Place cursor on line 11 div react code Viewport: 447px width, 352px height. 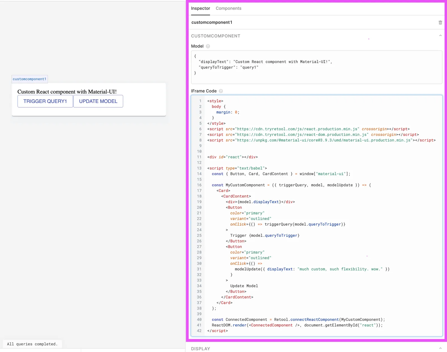click(x=232, y=157)
